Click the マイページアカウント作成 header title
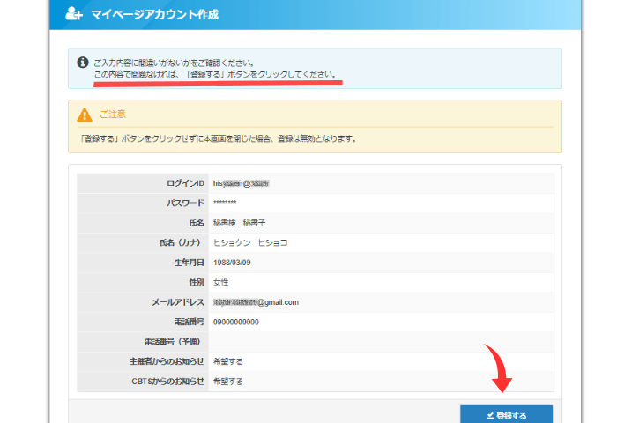 (x=154, y=14)
